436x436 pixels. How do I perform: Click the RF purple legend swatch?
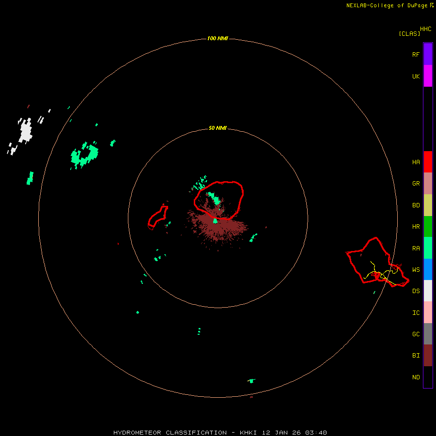point(428,54)
